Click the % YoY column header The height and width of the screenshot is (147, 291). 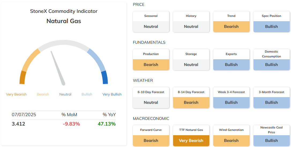(109, 115)
